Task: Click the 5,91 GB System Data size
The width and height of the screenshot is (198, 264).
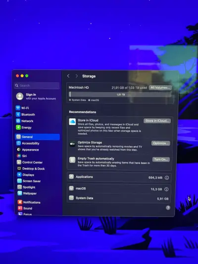Action: [163, 199]
